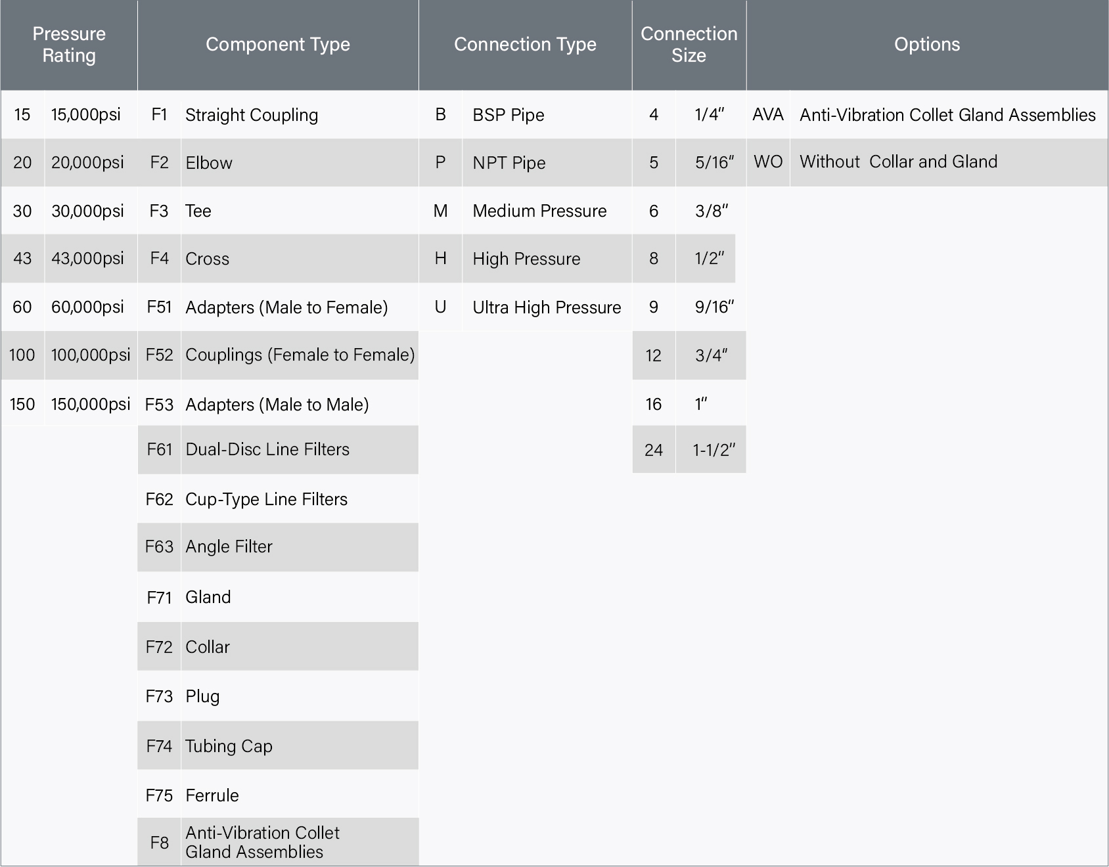Click the Pressure Rating column header
The image size is (1109, 867).
[x=69, y=45]
